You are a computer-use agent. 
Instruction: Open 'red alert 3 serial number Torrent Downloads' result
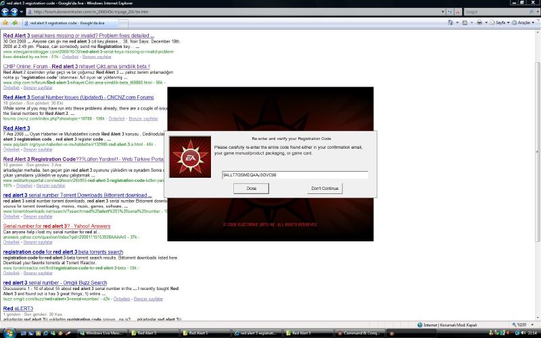click(x=77, y=195)
